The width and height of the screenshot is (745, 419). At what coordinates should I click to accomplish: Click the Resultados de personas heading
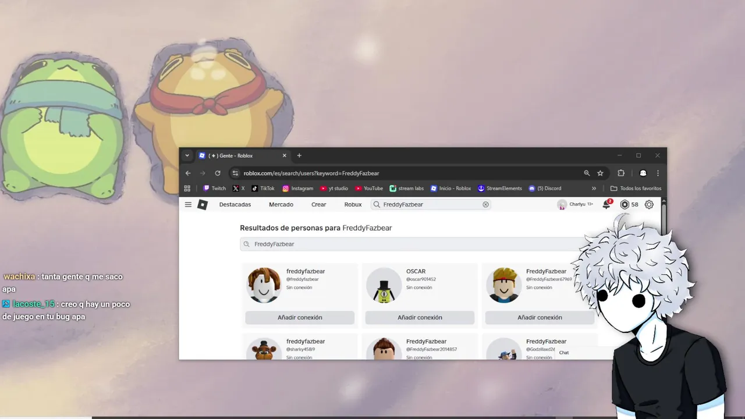coord(316,228)
